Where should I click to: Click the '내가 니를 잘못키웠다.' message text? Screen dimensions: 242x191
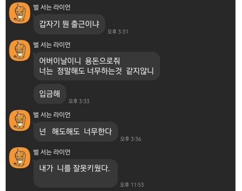pos(74,168)
